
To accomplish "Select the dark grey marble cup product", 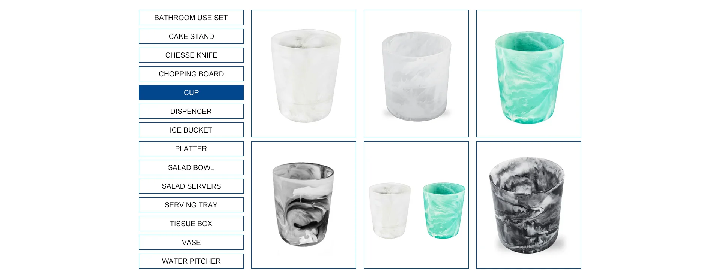I will 529,205.
